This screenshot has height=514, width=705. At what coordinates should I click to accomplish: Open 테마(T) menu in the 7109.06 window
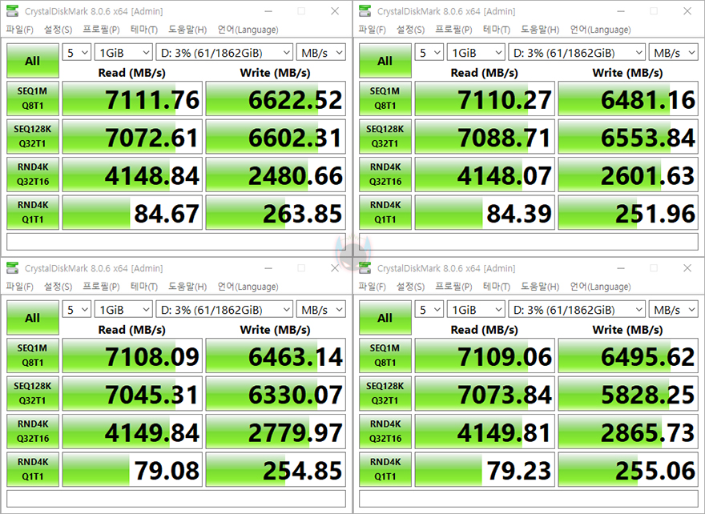(x=497, y=287)
